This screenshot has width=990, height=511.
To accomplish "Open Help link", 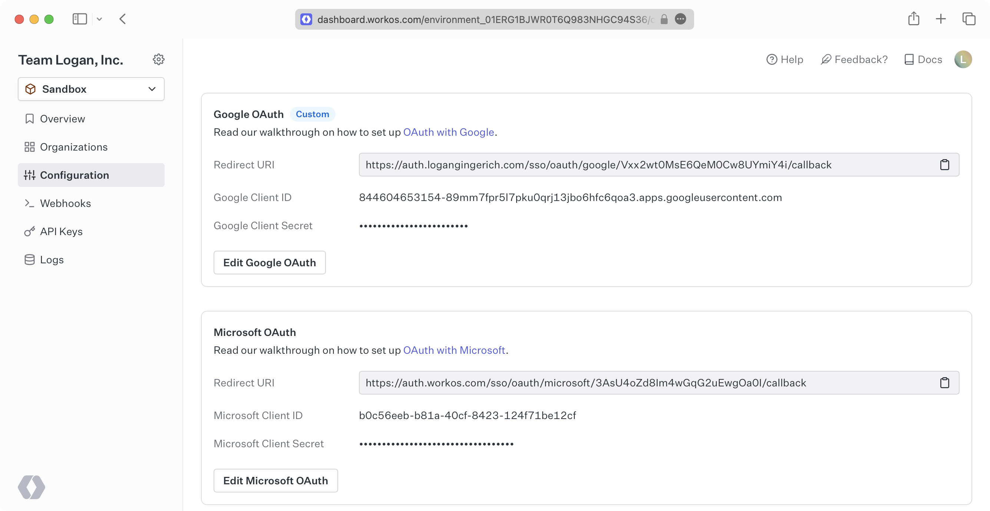I will (784, 60).
